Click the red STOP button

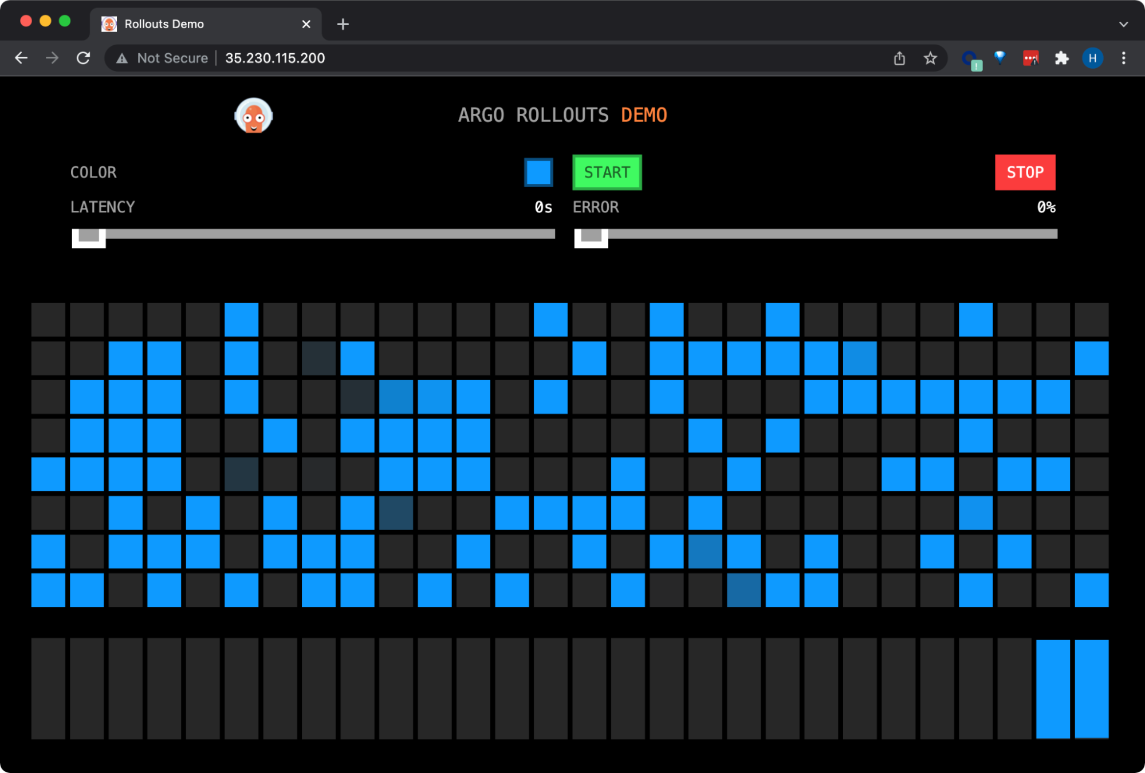(1025, 172)
